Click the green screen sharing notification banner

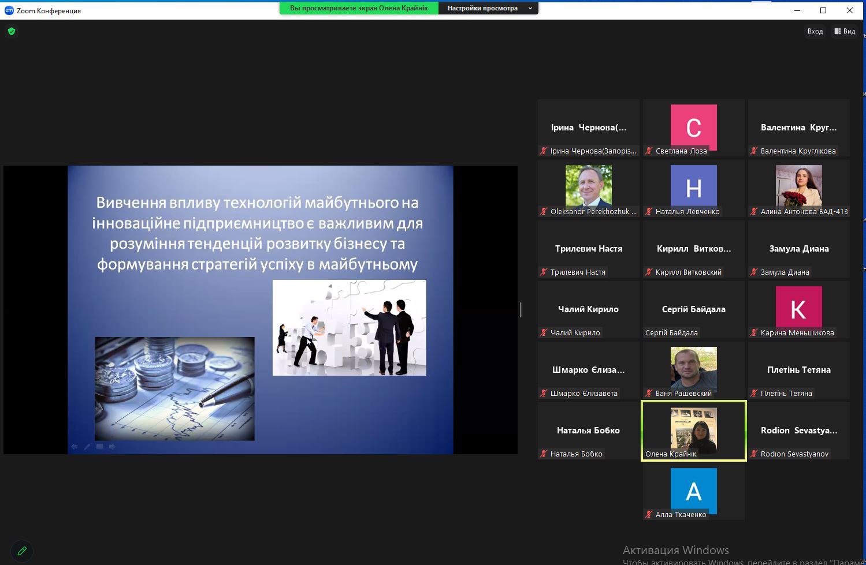click(359, 8)
